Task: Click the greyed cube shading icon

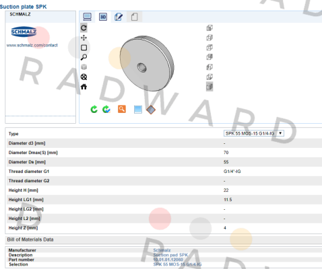Action: 84,67
